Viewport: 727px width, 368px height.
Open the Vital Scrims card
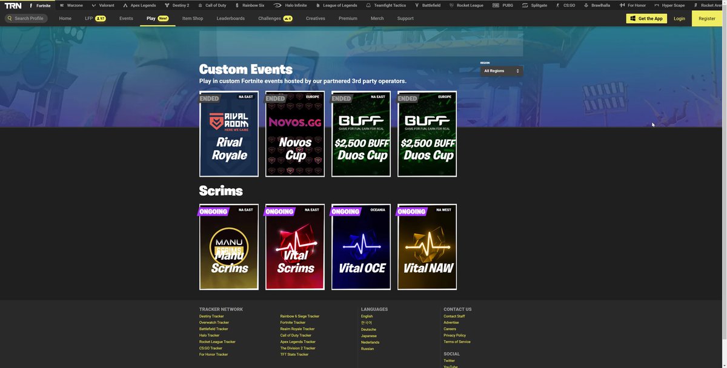(295, 247)
